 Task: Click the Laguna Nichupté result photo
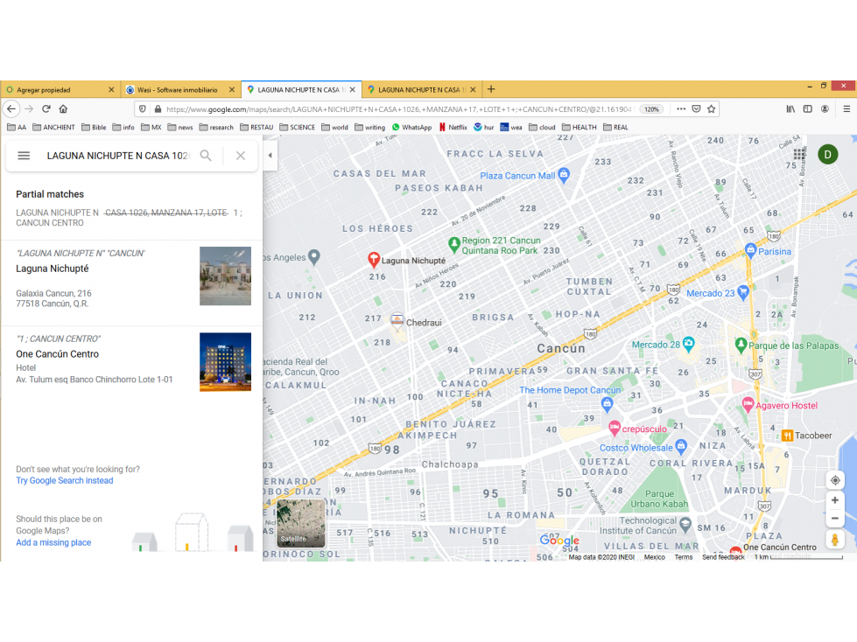click(x=225, y=276)
